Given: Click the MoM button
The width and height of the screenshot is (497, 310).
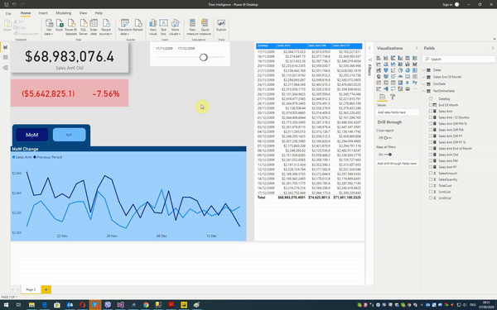Looking at the screenshot, I should (32, 135).
